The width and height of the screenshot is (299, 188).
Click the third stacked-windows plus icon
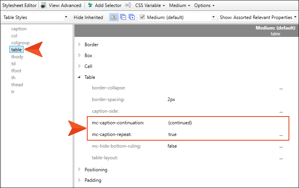[131, 17]
